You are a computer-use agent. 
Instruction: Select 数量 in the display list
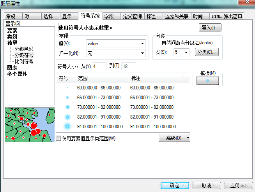(12, 43)
